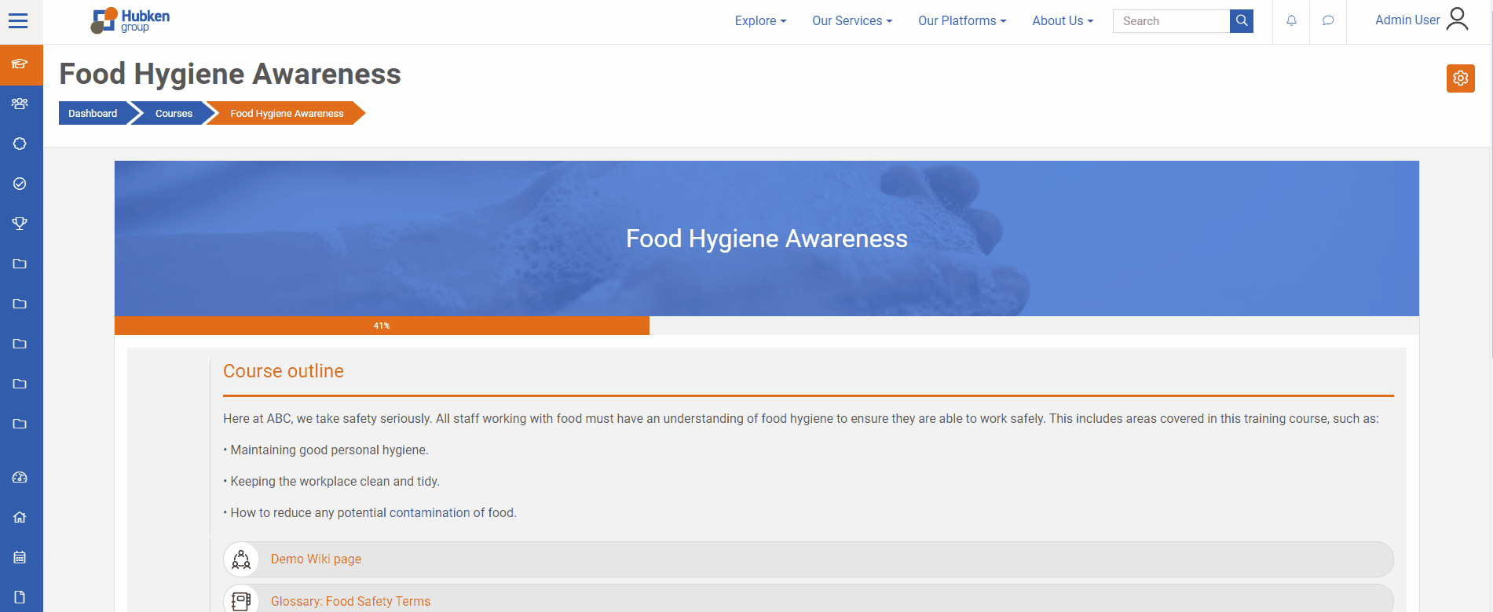Screen dimensions: 1493x612
Task: Open the dashboard gauge icon in sidebar
Action: coord(20,477)
